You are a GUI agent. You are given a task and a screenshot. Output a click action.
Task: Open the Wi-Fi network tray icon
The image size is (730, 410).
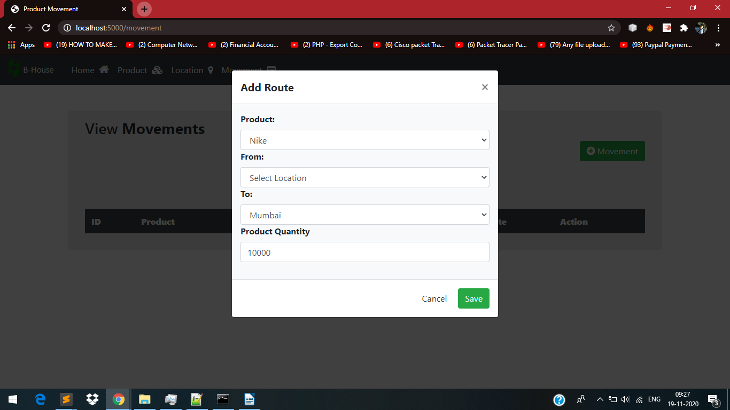click(x=639, y=399)
